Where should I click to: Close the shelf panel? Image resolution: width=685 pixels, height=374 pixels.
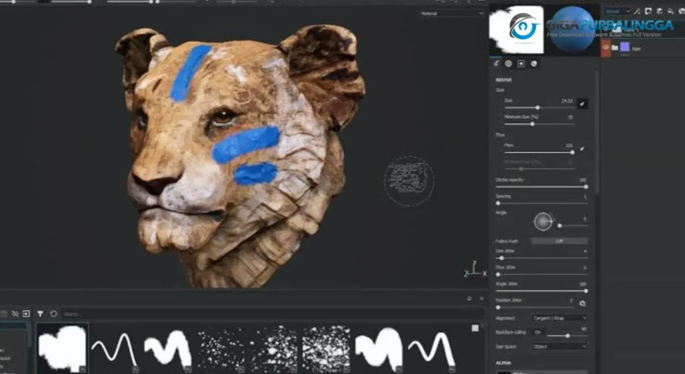pyautogui.click(x=482, y=299)
